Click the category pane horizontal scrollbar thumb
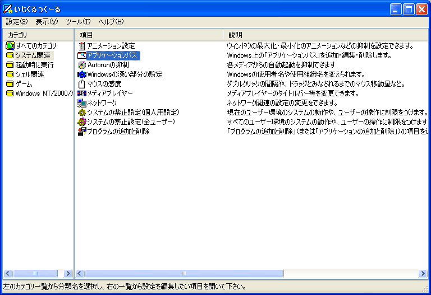The height and width of the screenshot is (295, 431). [35, 273]
